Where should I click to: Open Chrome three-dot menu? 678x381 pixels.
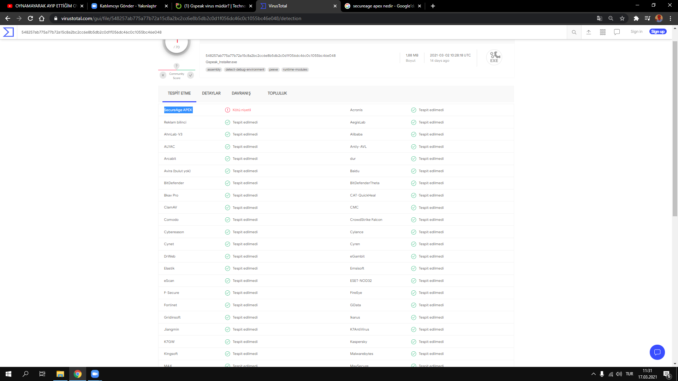670,18
